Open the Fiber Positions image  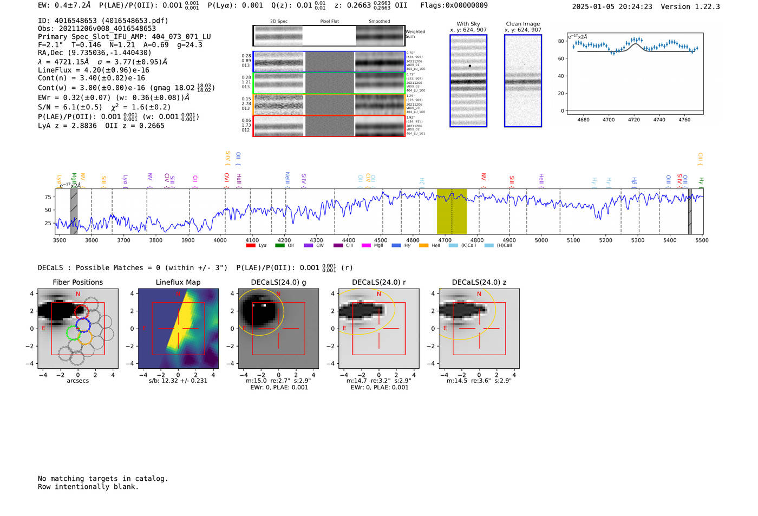[78, 328]
